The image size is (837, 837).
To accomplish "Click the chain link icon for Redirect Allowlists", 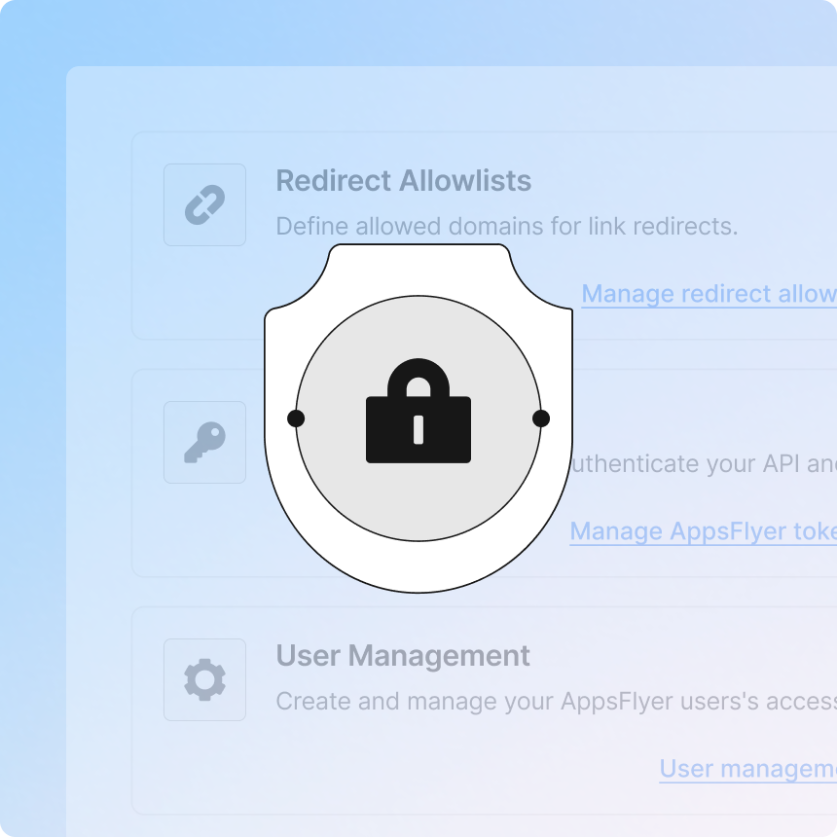I will coord(204,204).
